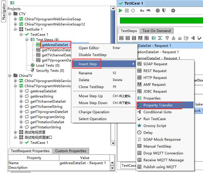Insert a Conditional Goto step

165,112
